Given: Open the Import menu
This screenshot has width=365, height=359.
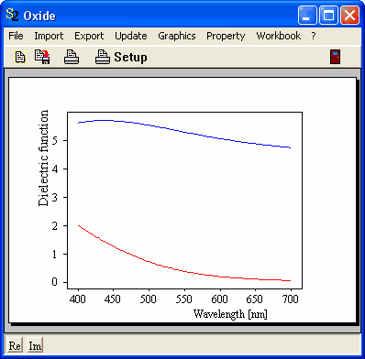Looking at the screenshot, I should (x=49, y=36).
